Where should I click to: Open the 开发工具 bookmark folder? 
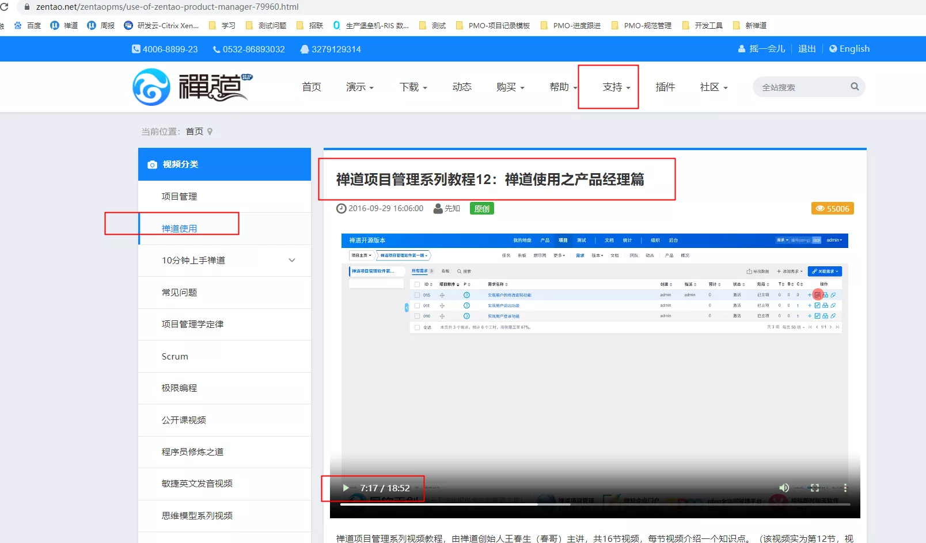point(702,25)
